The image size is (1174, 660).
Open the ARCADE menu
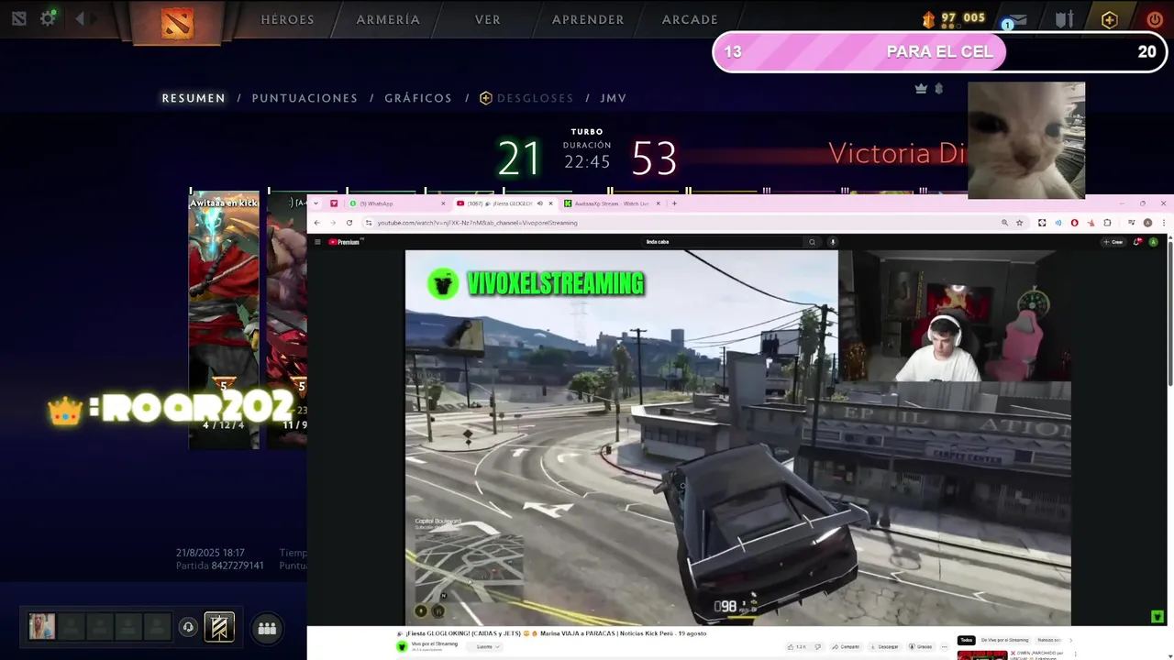point(690,19)
